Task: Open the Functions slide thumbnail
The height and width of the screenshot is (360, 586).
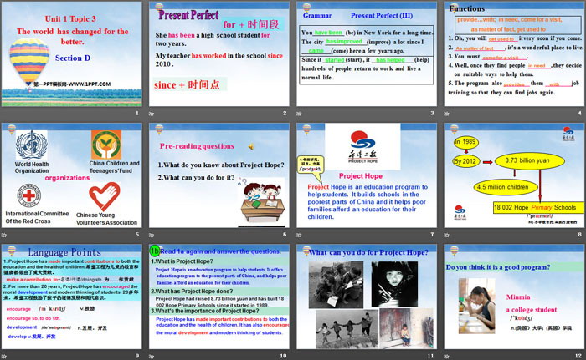Action: click(x=512, y=60)
